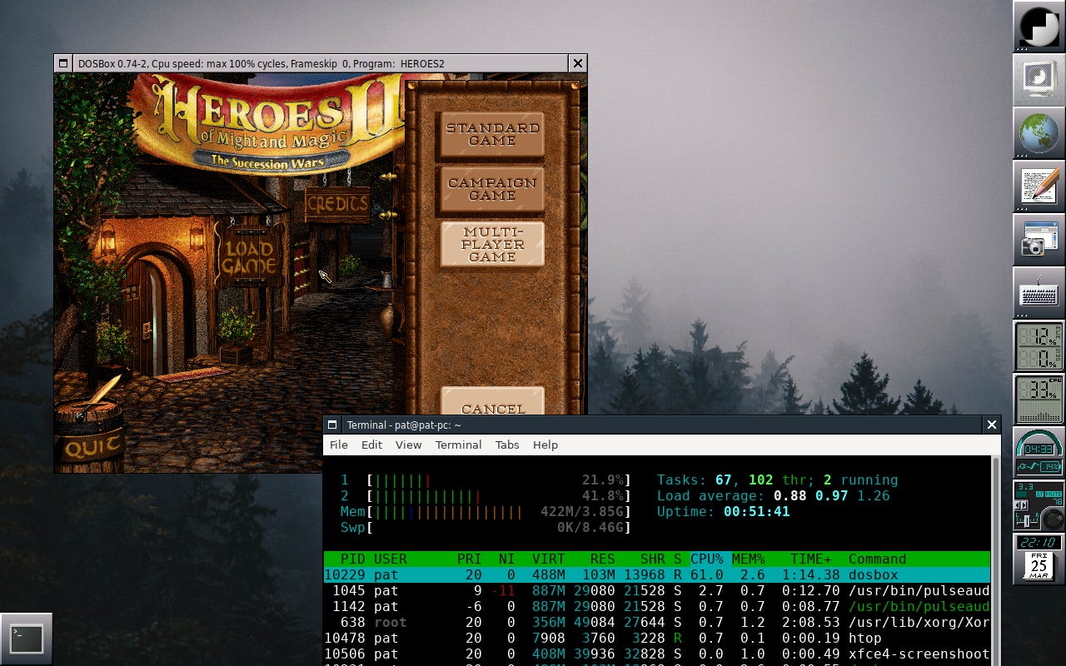Sort htop by Command column header

click(x=877, y=559)
